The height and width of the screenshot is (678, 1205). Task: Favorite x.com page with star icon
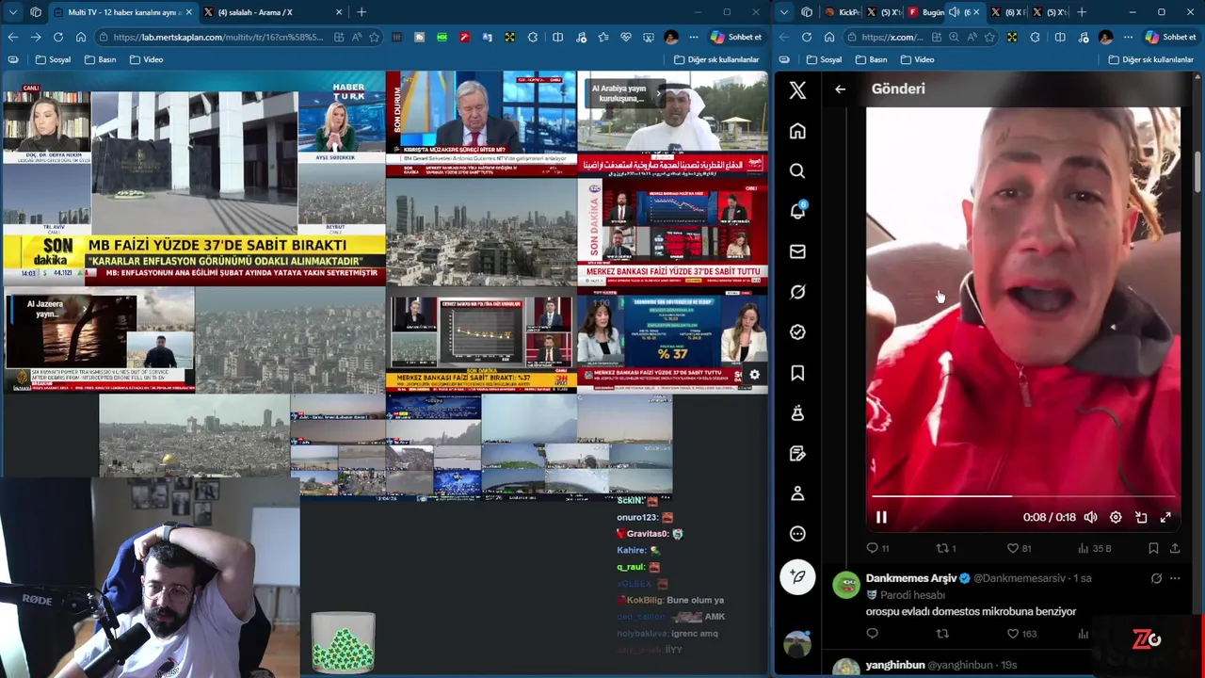click(x=989, y=37)
